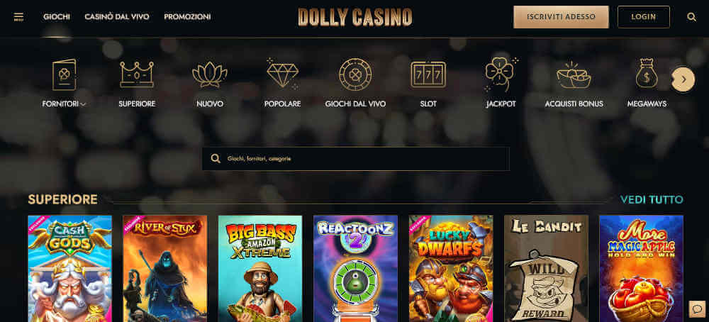This screenshot has width=709, height=322.
Task: Open the Le Bandit game thumbnail
Action: click(x=546, y=268)
